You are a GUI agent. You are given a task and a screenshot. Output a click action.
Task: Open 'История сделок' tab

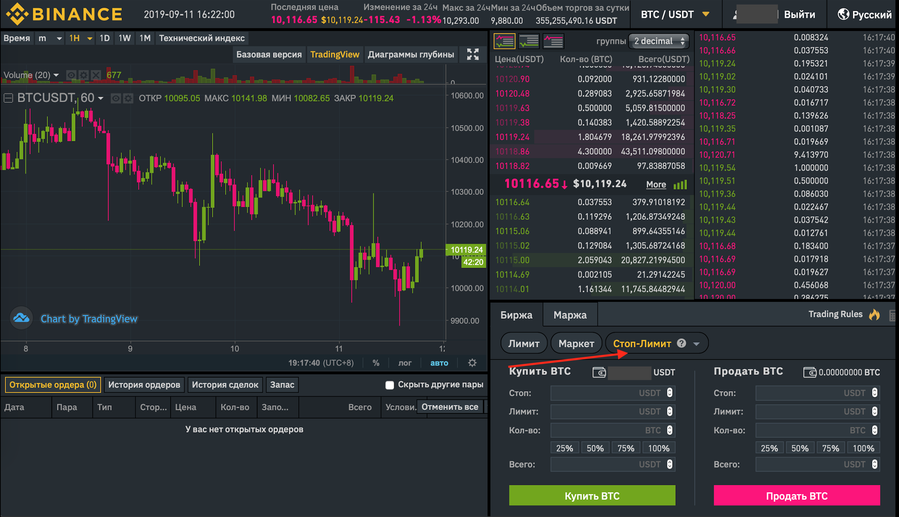point(225,385)
